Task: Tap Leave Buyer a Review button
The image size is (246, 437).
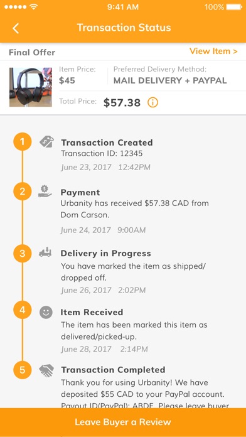Action: coord(123,422)
